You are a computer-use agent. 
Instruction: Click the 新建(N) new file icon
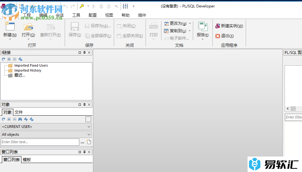[10, 26]
